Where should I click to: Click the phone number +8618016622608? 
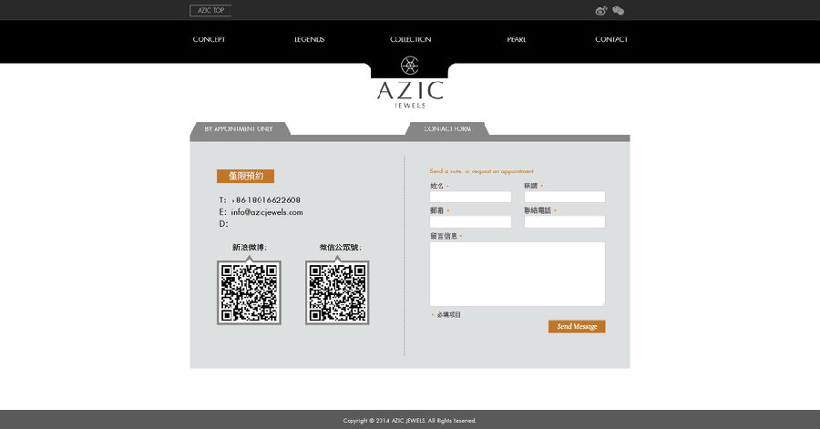[x=266, y=200]
